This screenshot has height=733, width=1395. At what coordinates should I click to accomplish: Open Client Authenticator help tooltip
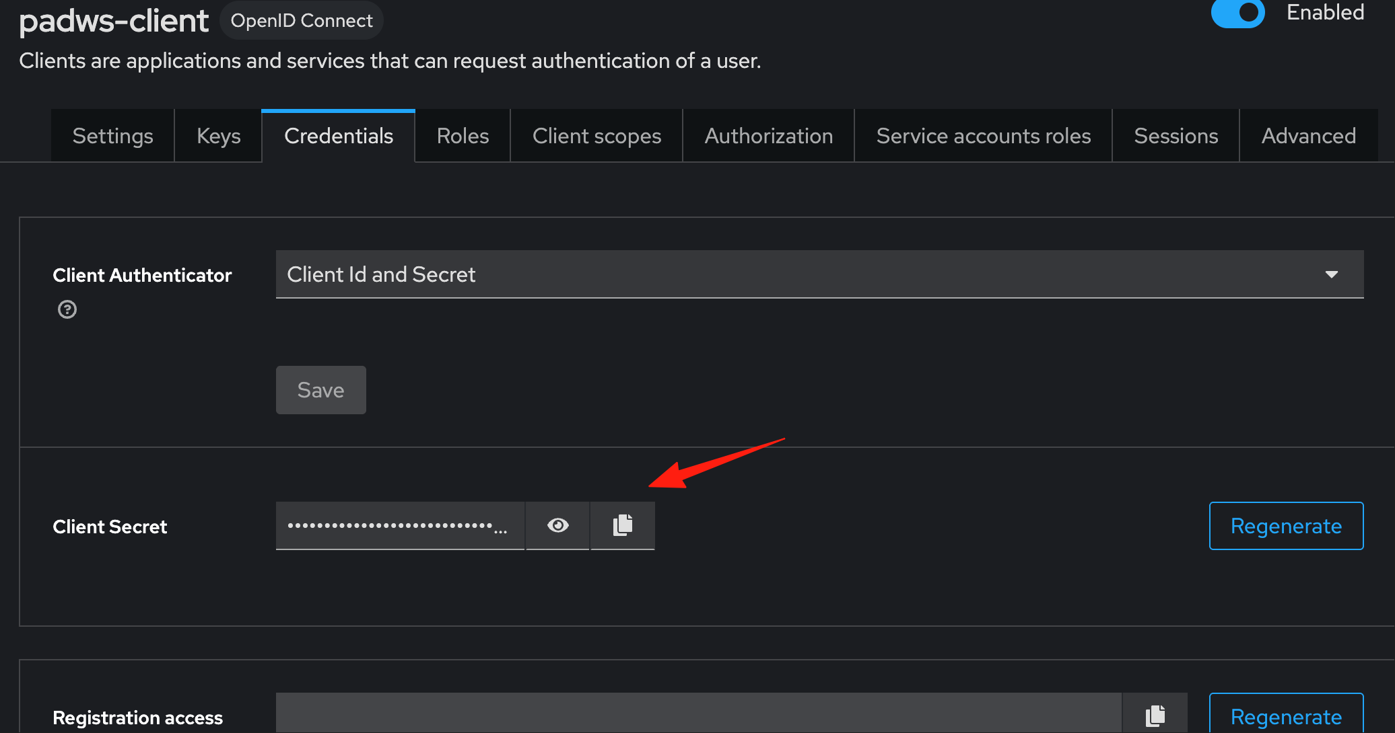point(67,309)
